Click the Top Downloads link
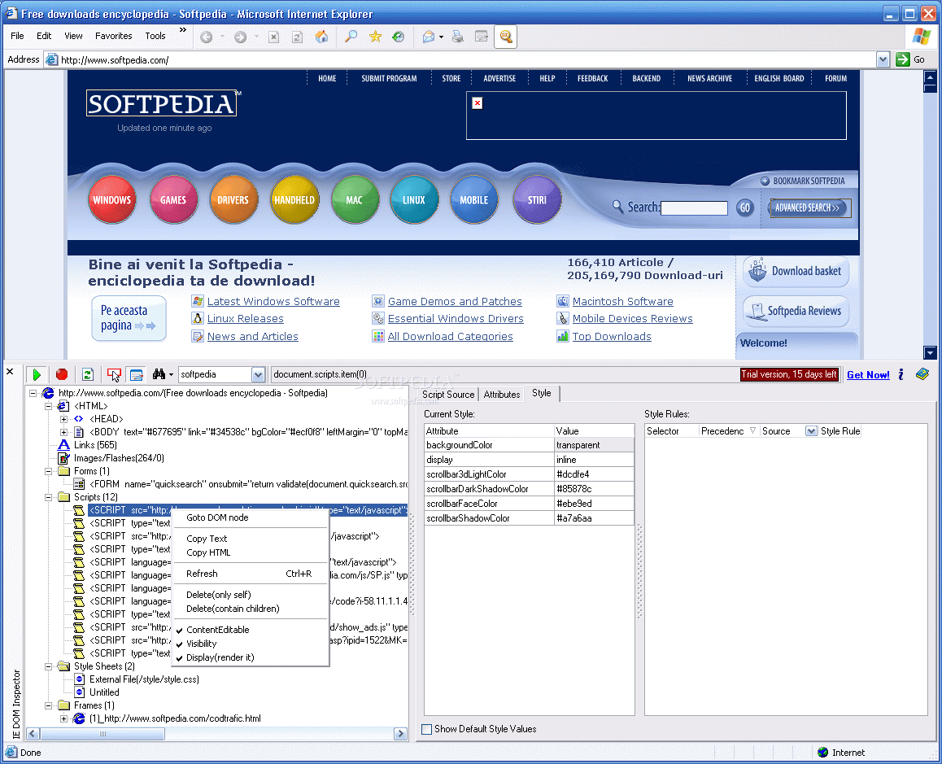The height and width of the screenshot is (764, 942). coord(612,337)
